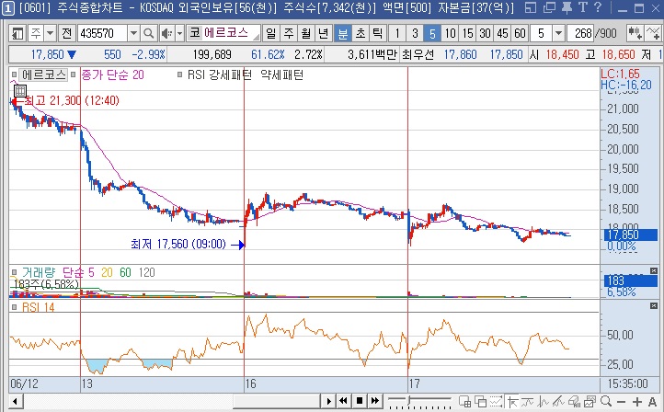
Task: Click the vertical line with oscillator icon
Action: pyautogui.click(x=543, y=401)
